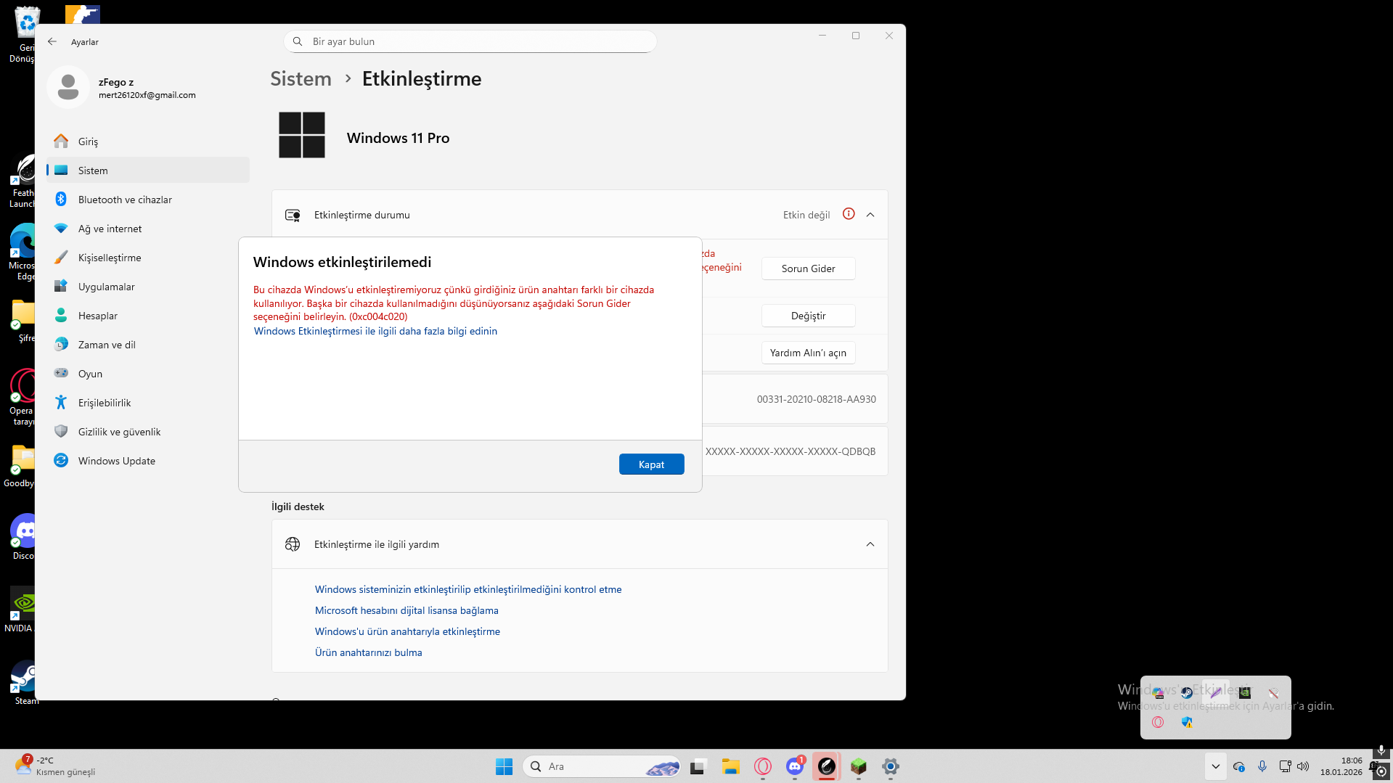The width and height of the screenshot is (1393, 783).
Task: Open Hesaplar settings
Action: click(148, 316)
